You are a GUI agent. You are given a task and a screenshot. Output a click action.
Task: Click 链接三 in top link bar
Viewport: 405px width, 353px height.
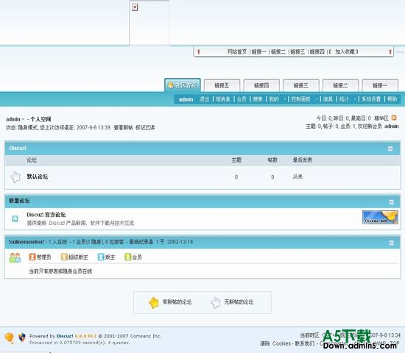297,51
